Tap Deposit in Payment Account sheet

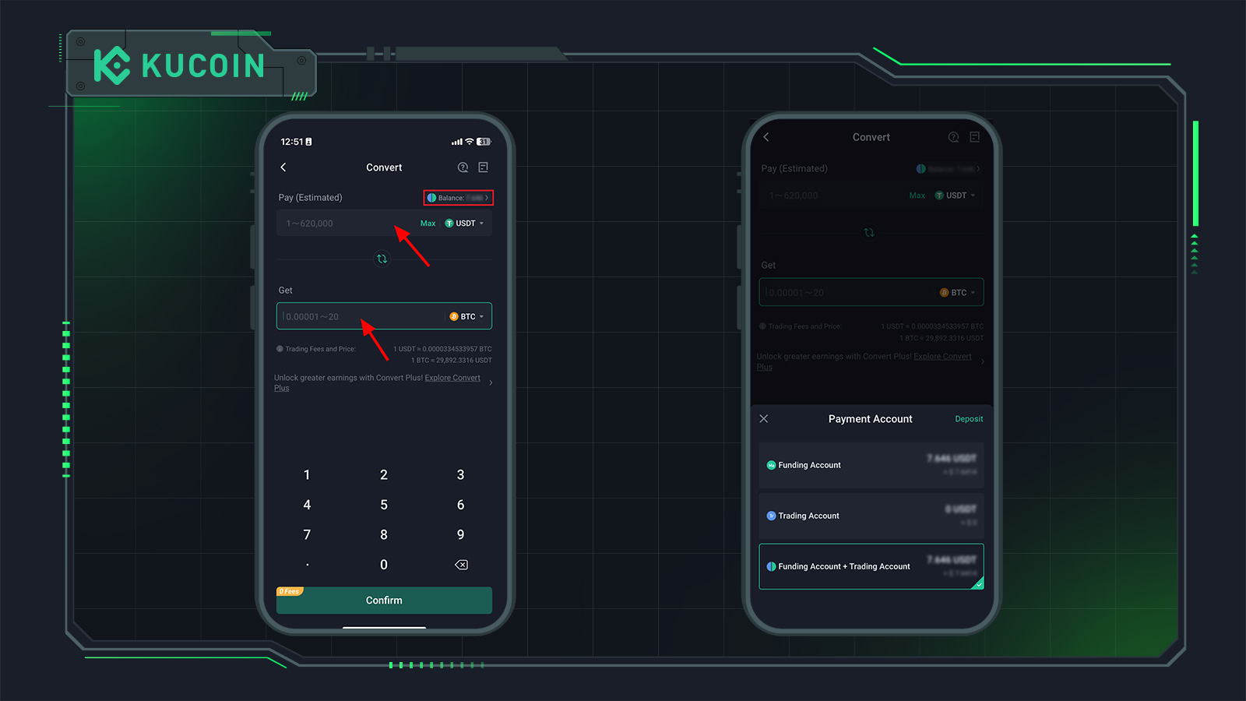point(969,419)
